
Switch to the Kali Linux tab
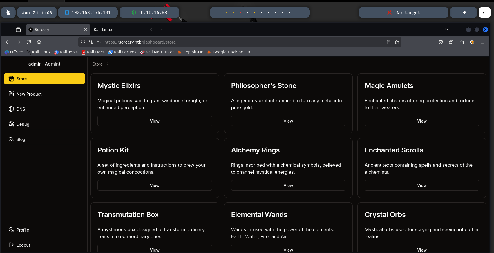pyautogui.click(x=119, y=30)
